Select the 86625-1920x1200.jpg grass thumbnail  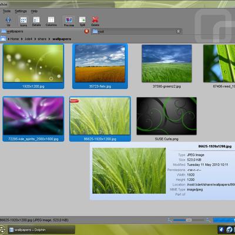pyautogui.click(x=100, y=116)
